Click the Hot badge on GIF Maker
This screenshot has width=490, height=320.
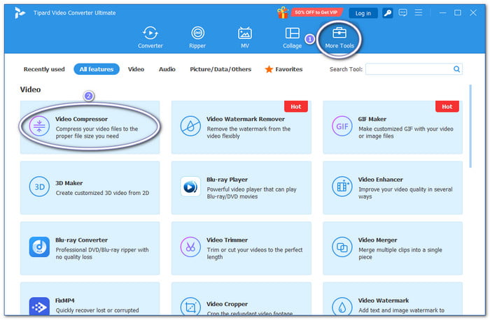coord(447,107)
